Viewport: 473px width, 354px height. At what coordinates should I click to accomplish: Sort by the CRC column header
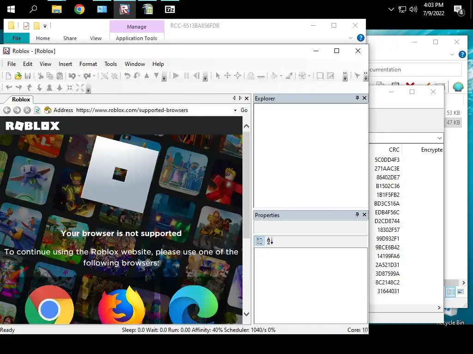[394, 150]
